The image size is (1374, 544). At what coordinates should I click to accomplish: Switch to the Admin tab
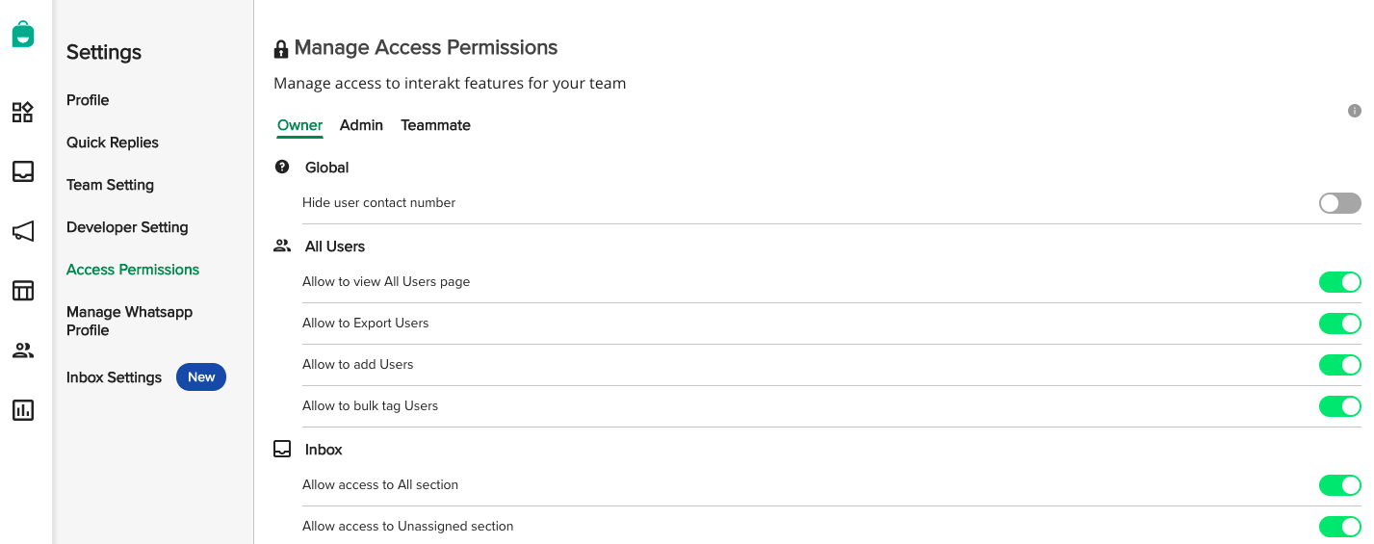point(361,125)
